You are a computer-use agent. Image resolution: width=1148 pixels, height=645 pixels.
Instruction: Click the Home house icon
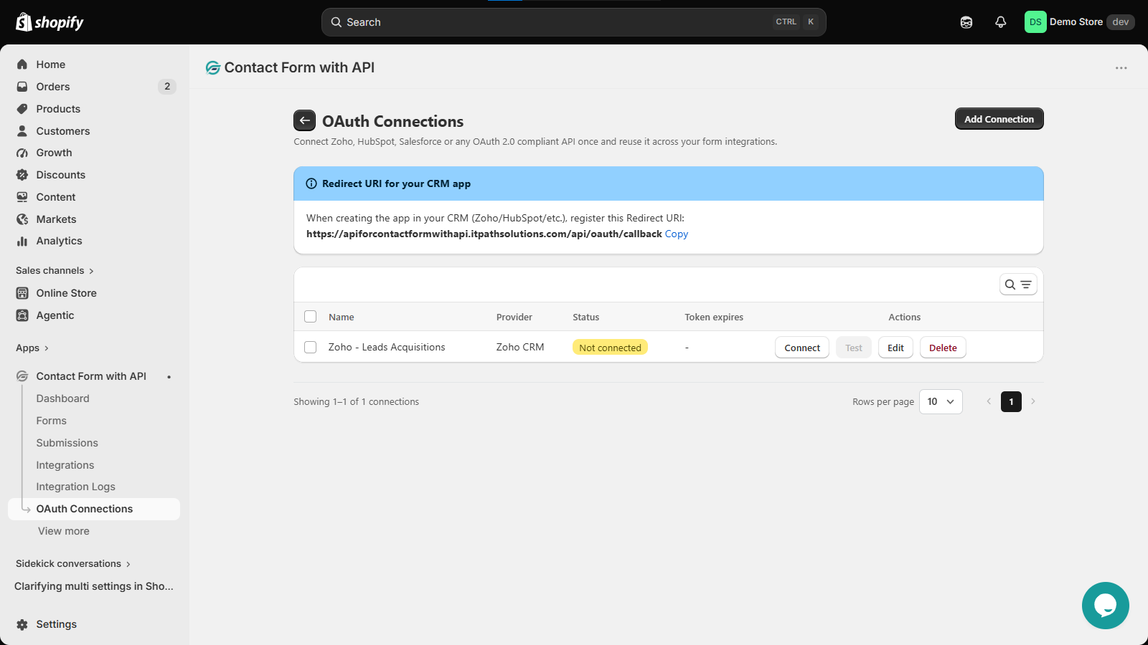coord(22,64)
